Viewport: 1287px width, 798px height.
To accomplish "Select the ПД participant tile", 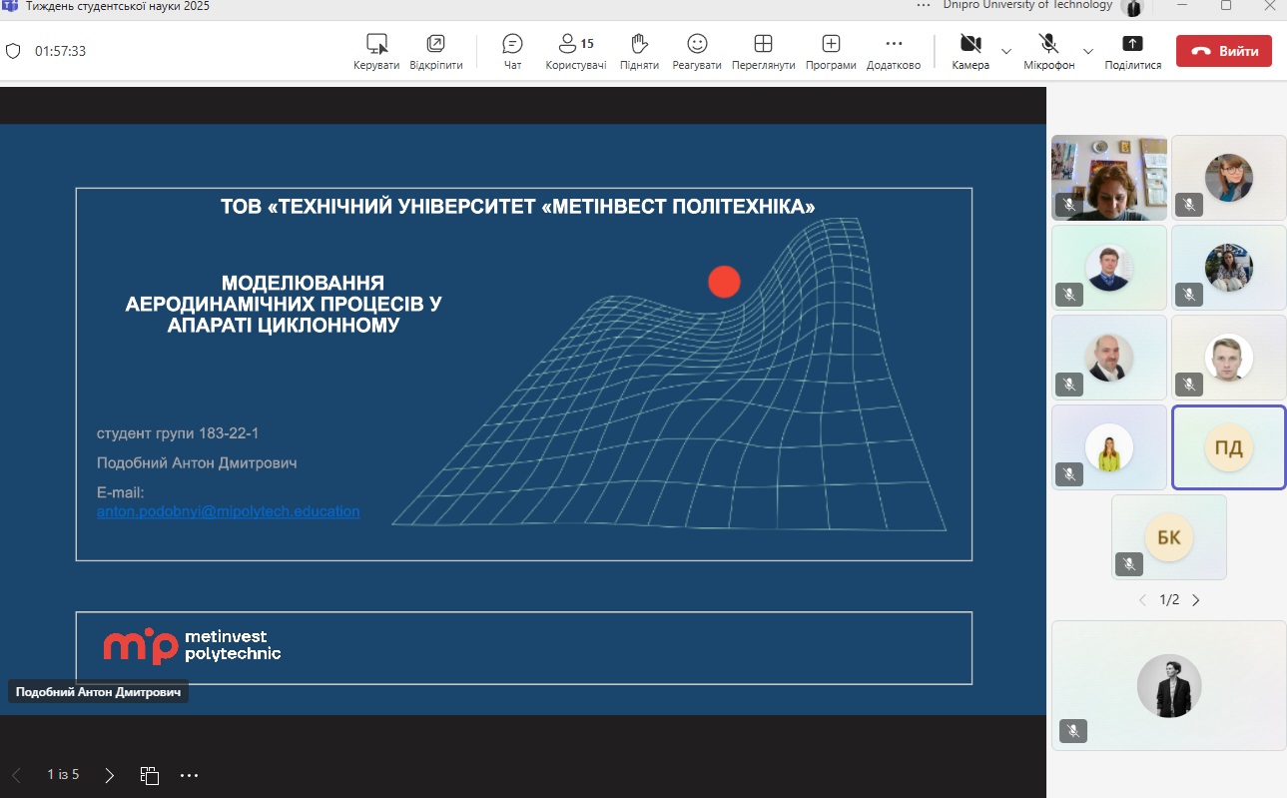I will (x=1228, y=447).
